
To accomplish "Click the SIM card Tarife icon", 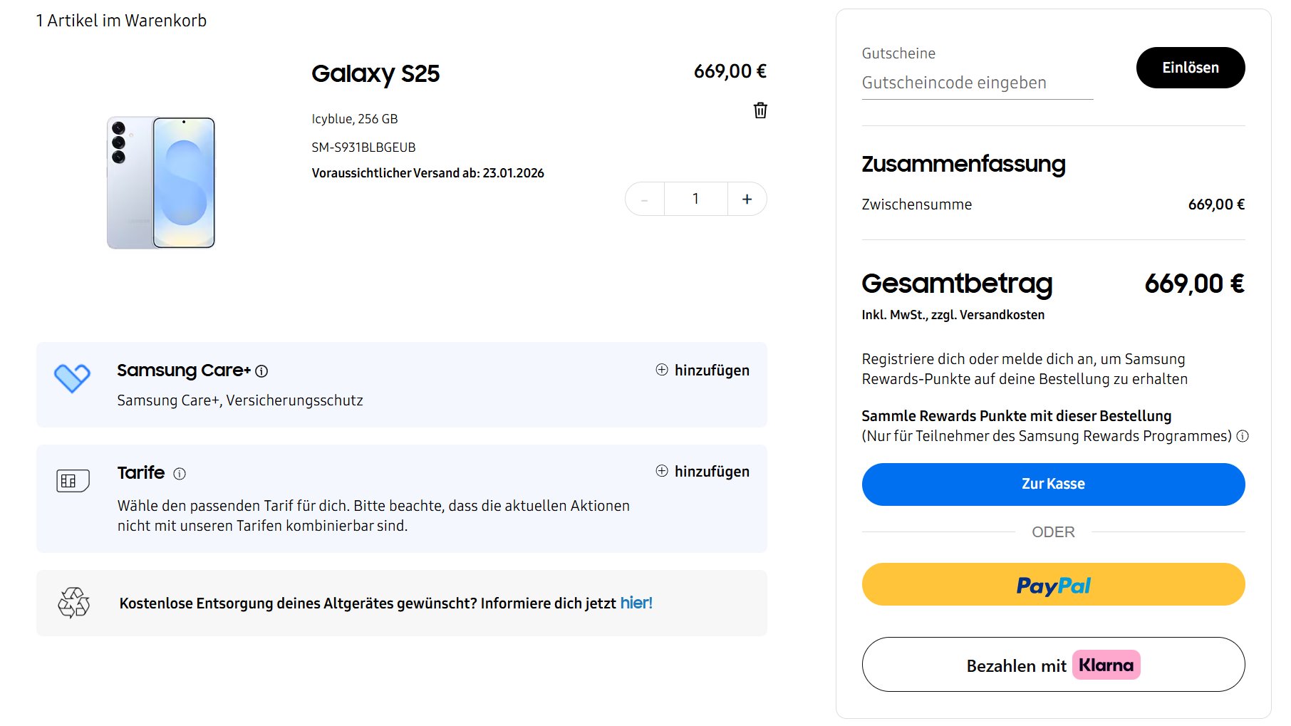I will 73,481.
